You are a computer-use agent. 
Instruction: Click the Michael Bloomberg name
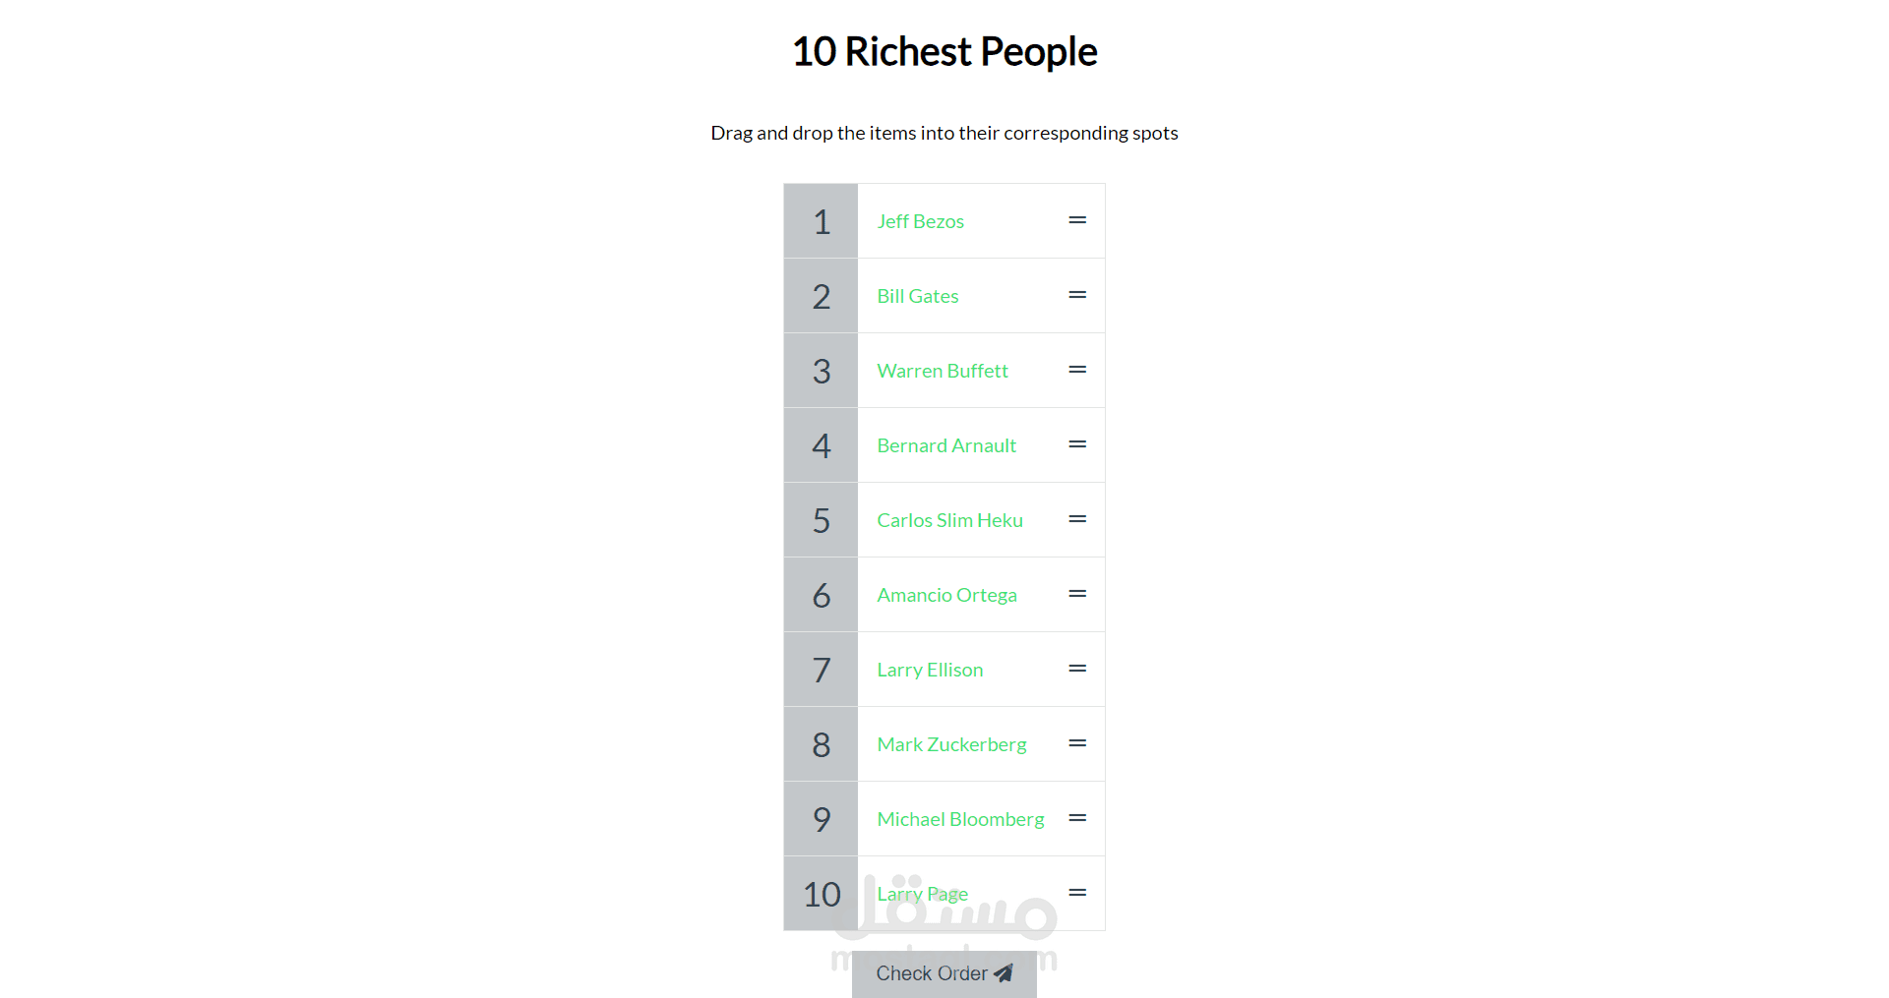(x=960, y=819)
